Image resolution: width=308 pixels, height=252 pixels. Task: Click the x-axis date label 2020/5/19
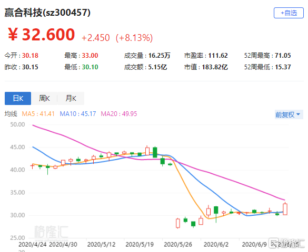(140, 244)
